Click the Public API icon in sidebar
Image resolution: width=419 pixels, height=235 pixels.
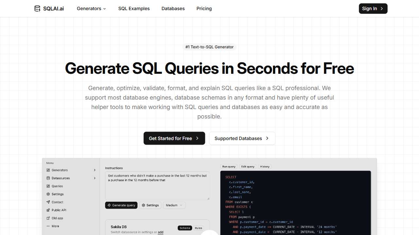48,210
